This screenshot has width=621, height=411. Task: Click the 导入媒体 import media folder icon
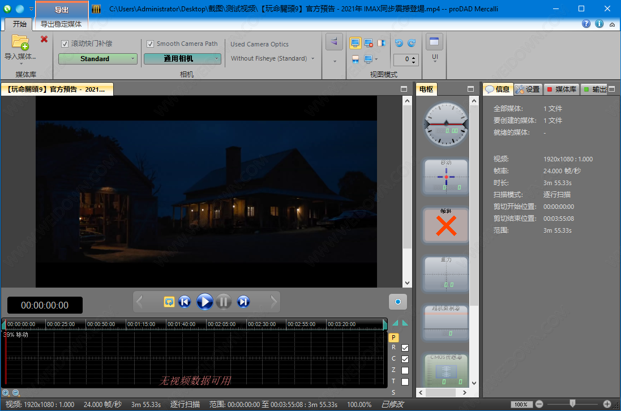click(20, 42)
